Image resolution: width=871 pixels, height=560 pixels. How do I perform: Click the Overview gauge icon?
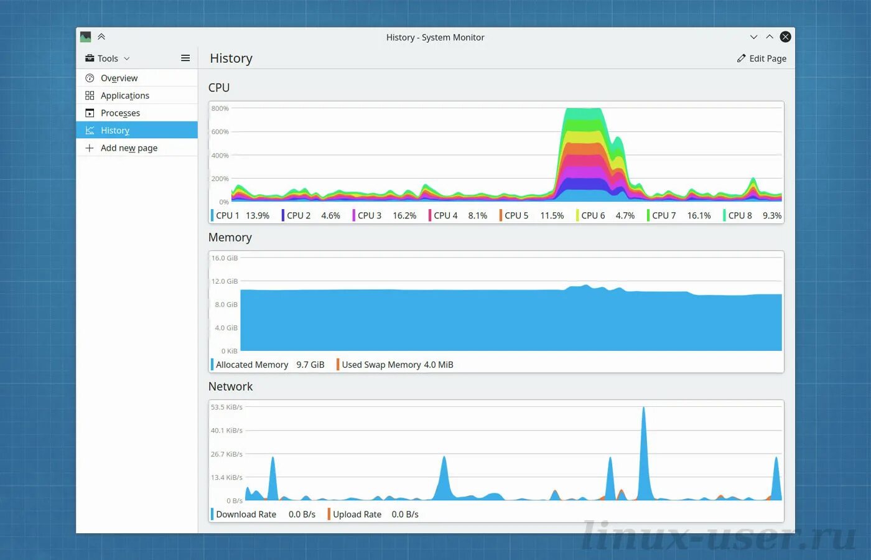(x=90, y=78)
